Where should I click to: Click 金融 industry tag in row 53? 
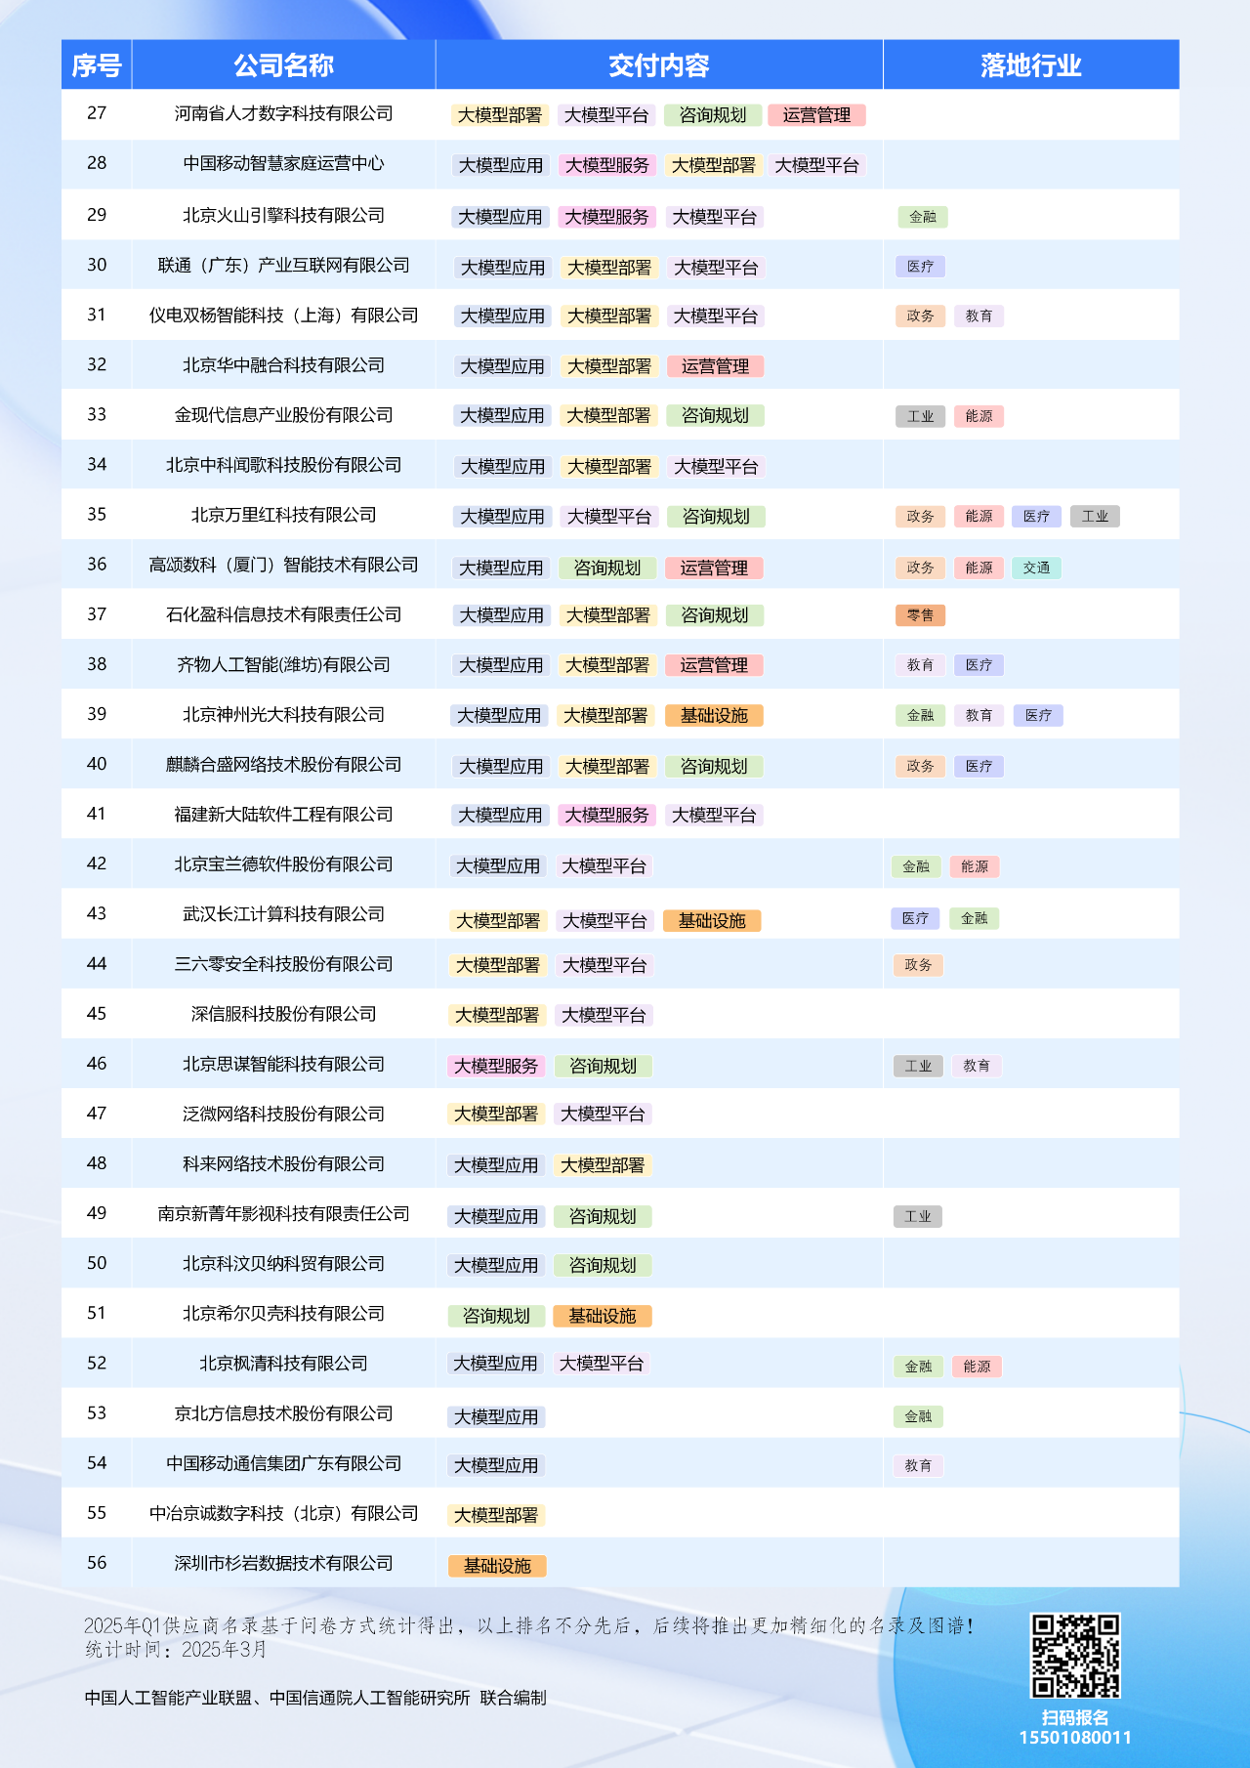[x=918, y=1416]
